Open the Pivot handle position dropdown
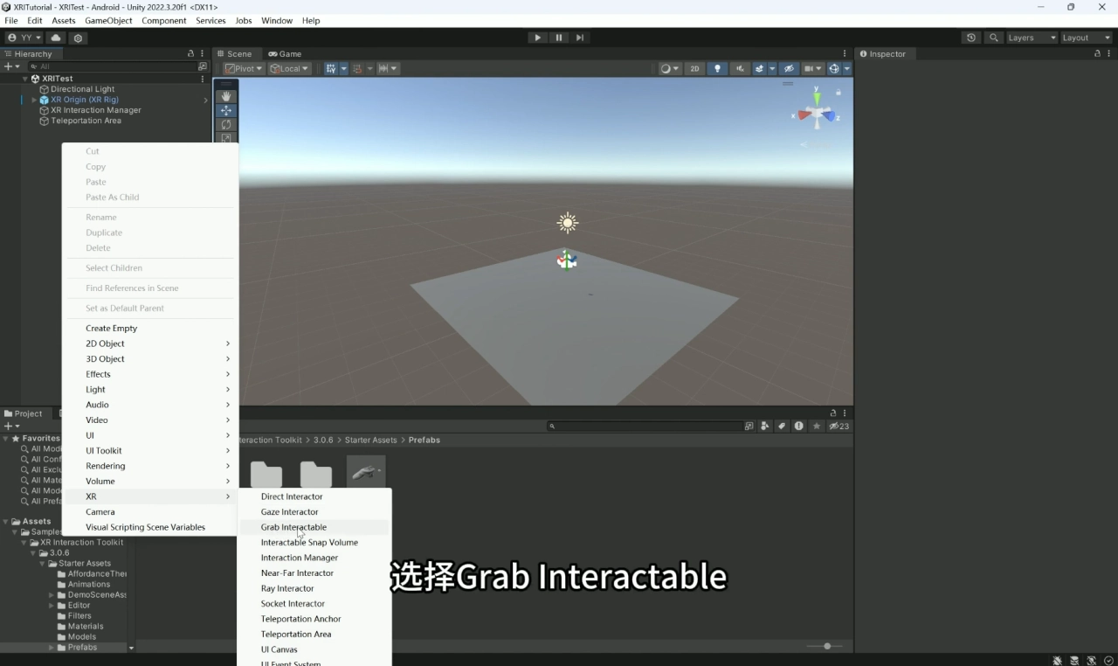 [x=244, y=68]
